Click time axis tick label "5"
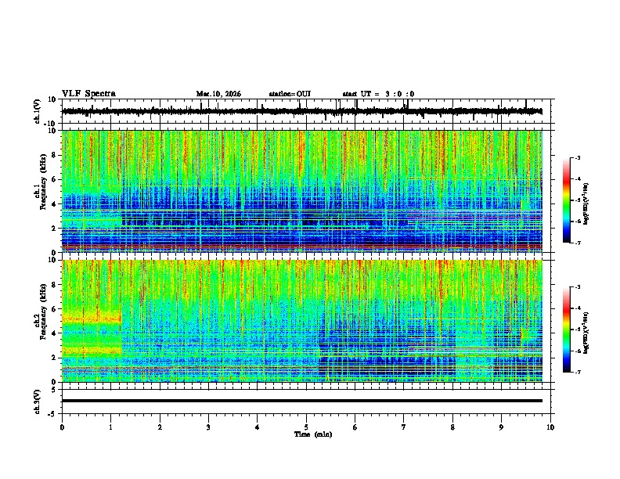620x479 pixels. pos(306,427)
